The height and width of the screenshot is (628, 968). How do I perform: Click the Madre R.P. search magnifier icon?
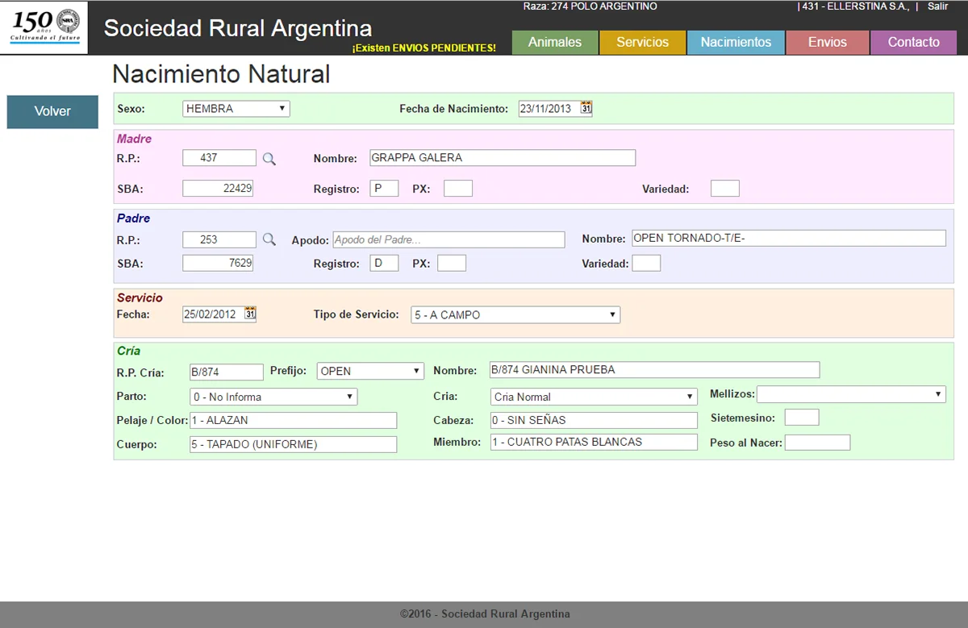(269, 159)
